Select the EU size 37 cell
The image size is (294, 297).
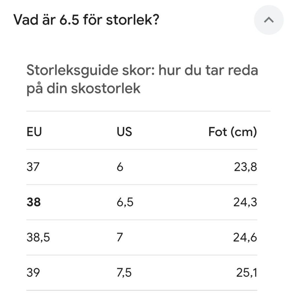33,167
